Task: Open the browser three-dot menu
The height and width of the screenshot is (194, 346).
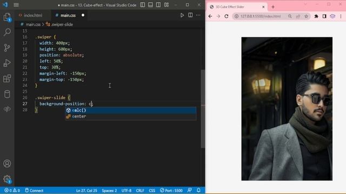Action: (x=341, y=16)
